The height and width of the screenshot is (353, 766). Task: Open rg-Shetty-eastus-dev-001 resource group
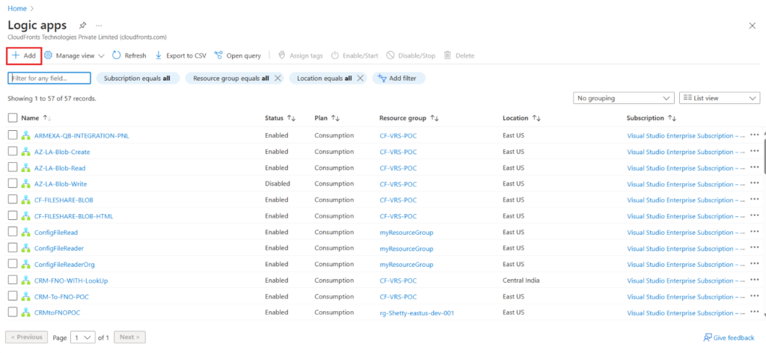(417, 313)
